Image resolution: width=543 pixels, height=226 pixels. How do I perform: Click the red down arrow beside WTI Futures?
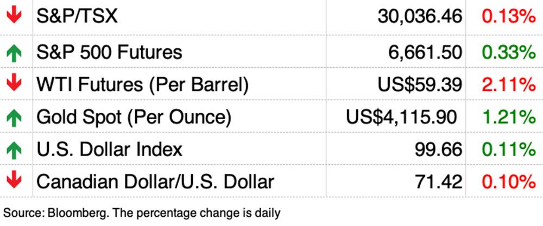click(x=15, y=85)
